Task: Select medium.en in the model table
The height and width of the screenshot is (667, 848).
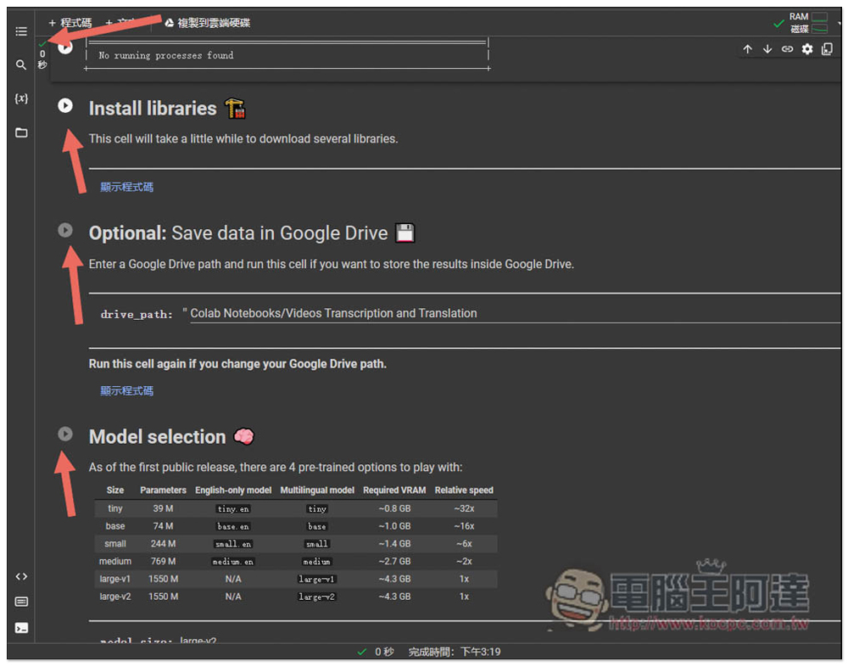Action: point(233,562)
